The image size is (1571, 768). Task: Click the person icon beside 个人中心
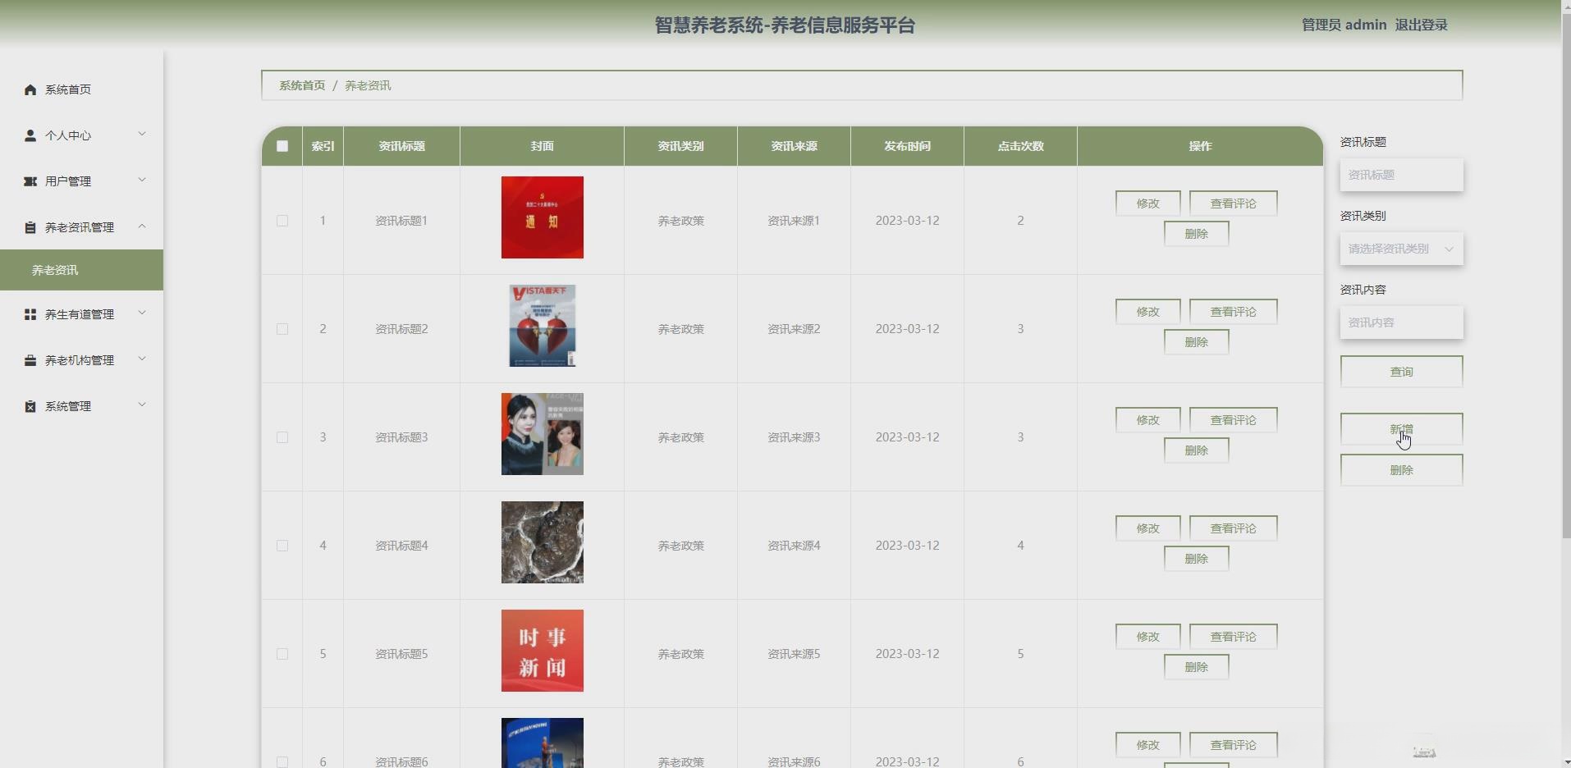point(30,135)
